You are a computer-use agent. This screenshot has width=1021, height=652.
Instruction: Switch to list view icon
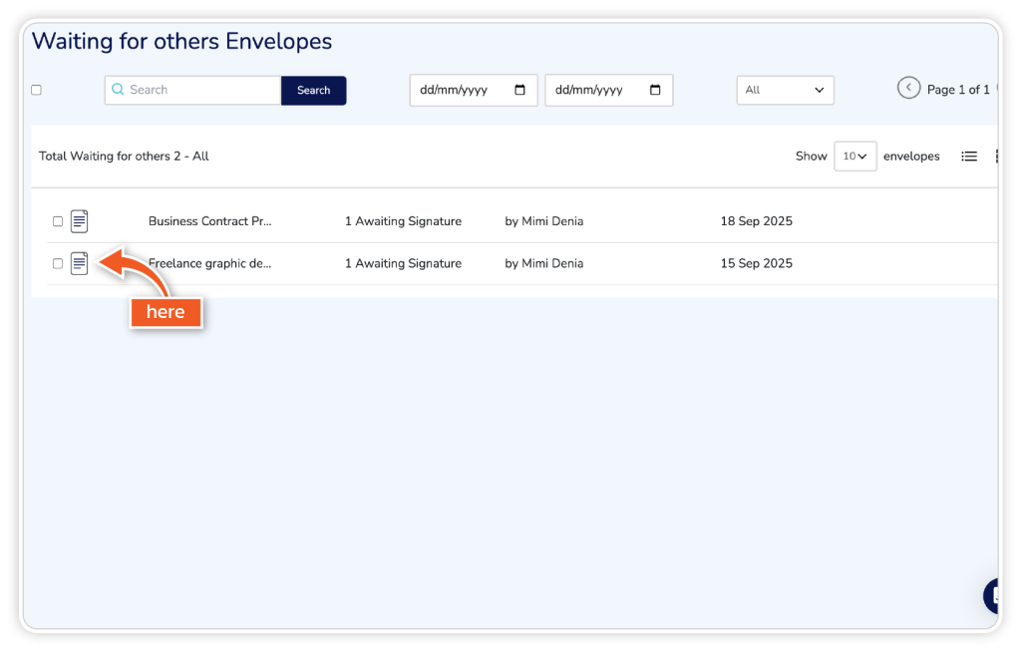point(968,157)
